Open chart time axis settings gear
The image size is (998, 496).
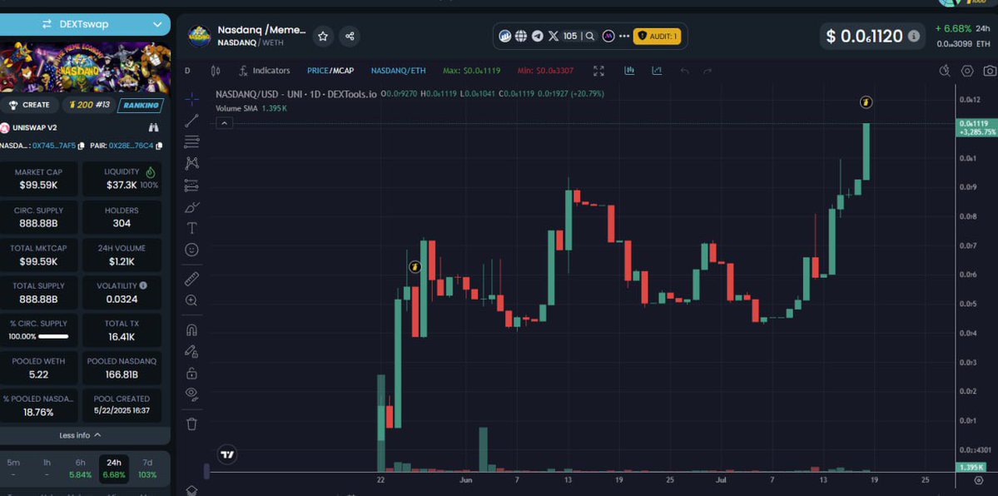[978, 480]
